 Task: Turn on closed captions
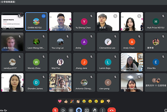(71, 110)
